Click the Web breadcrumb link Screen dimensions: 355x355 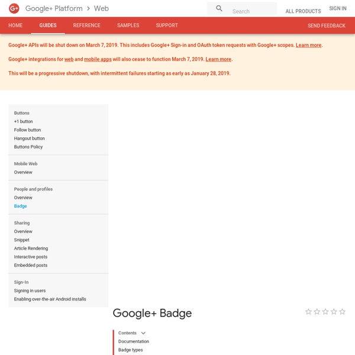click(101, 8)
